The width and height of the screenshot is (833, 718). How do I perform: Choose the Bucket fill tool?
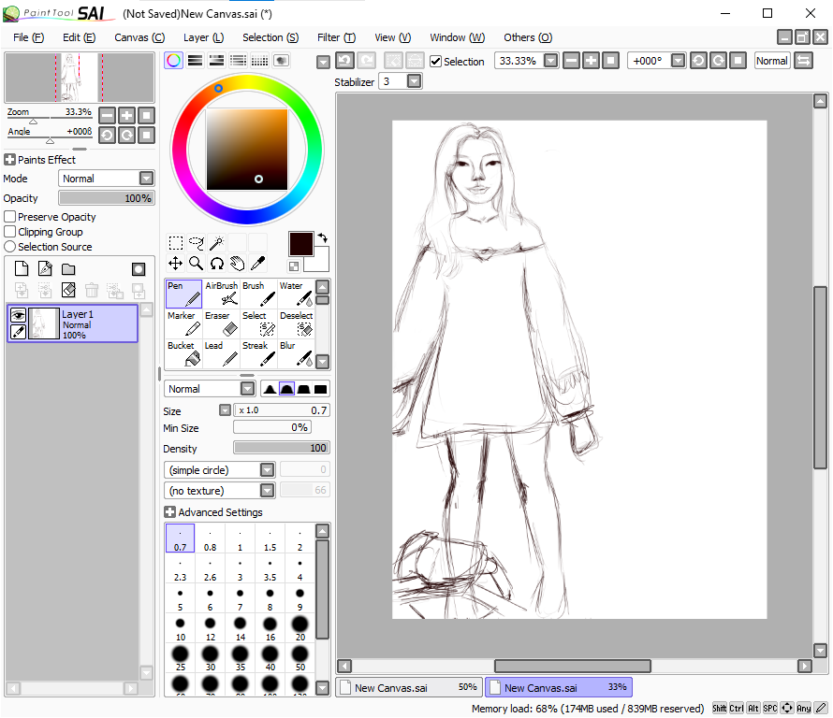(x=183, y=353)
